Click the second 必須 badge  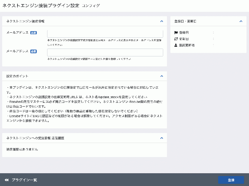[33, 51]
